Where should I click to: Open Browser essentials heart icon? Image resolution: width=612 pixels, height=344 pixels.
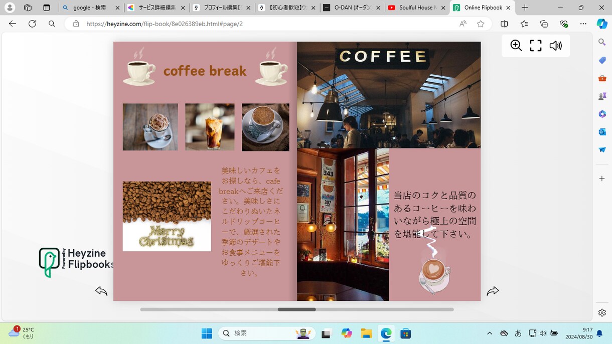pyautogui.click(x=563, y=24)
